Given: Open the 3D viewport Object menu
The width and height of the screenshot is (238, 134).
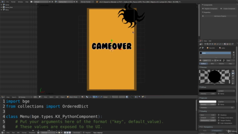Looking at the screenshot, I should tap(62, 97).
